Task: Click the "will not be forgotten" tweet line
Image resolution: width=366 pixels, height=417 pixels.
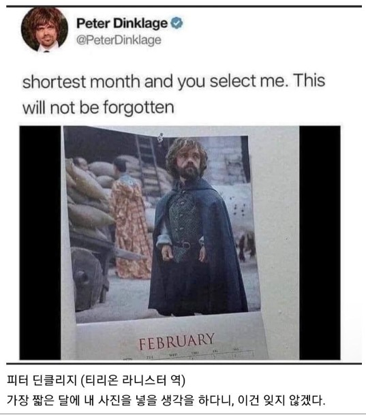Action: (x=98, y=107)
